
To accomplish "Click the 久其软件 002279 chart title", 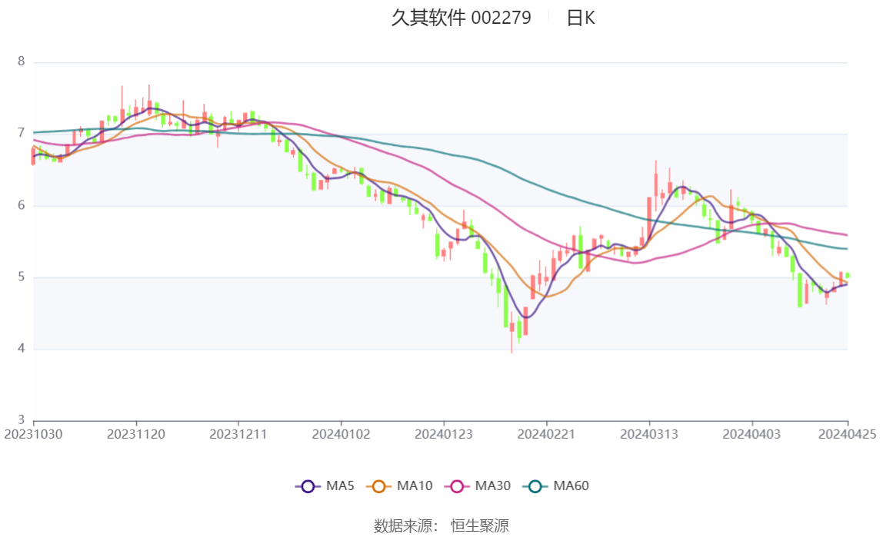I will pos(461,18).
